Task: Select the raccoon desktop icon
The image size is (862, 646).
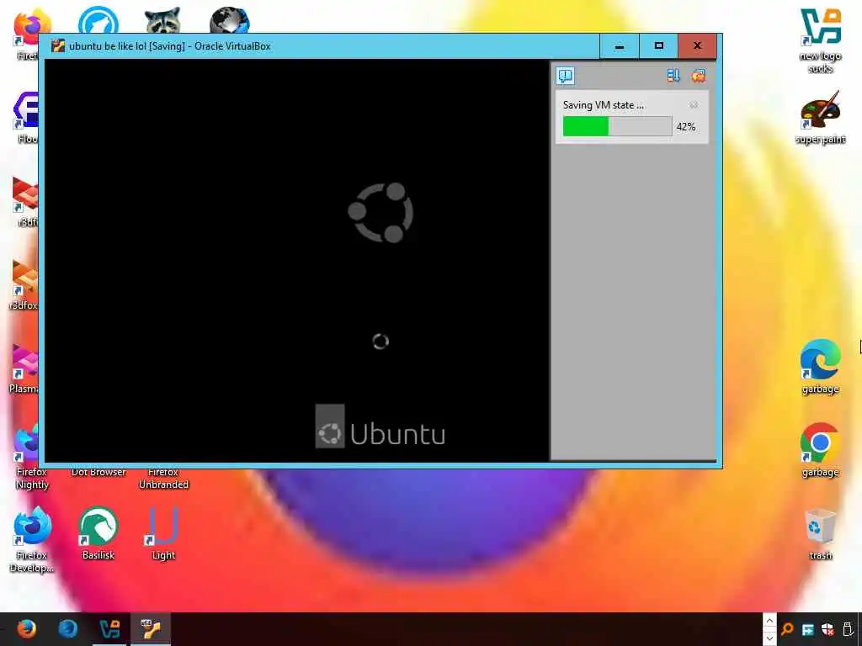Action: click(x=162, y=21)
